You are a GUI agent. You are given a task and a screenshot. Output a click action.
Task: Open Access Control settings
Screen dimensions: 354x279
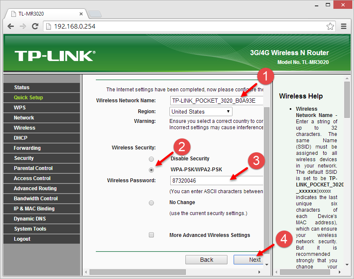pyautogui.click(x=42, y=178)
